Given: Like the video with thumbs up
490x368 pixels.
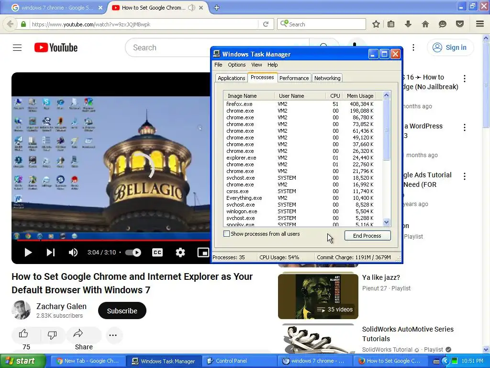Looking at the screenshot, I should click(x=23, y=334).
